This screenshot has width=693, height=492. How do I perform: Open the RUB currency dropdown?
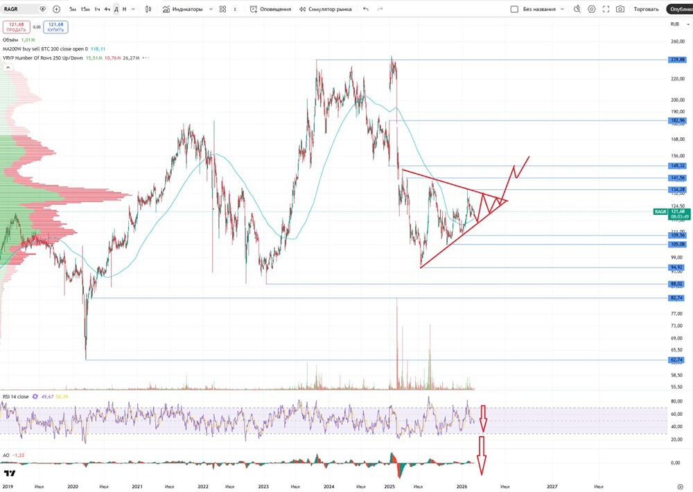[678, 24]
